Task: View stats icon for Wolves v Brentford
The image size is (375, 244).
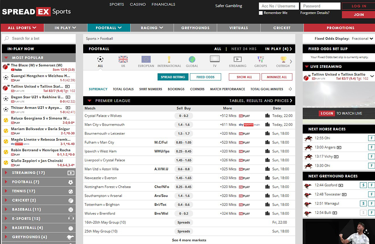Action: [x=267, y=213]
